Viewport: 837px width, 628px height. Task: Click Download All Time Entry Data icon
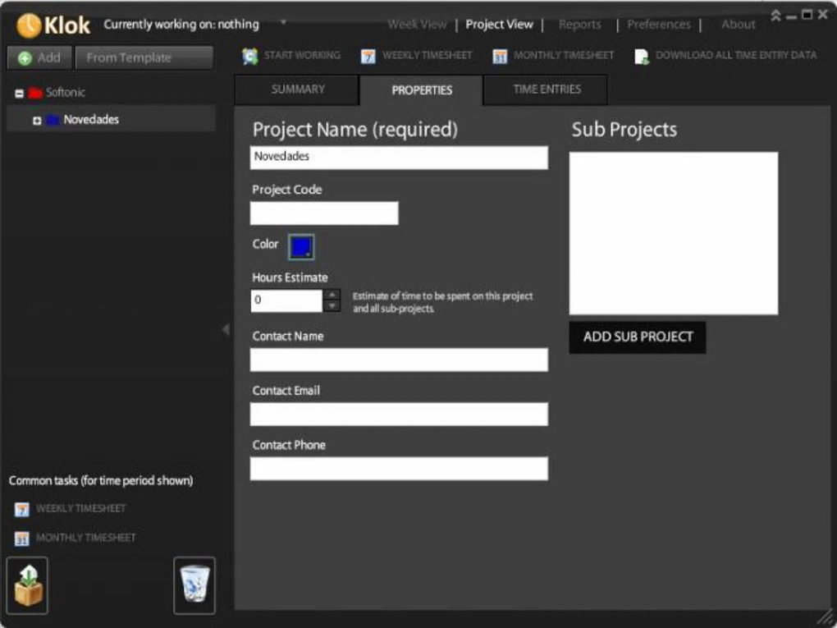pyautogui.click(x=641, y=56)
